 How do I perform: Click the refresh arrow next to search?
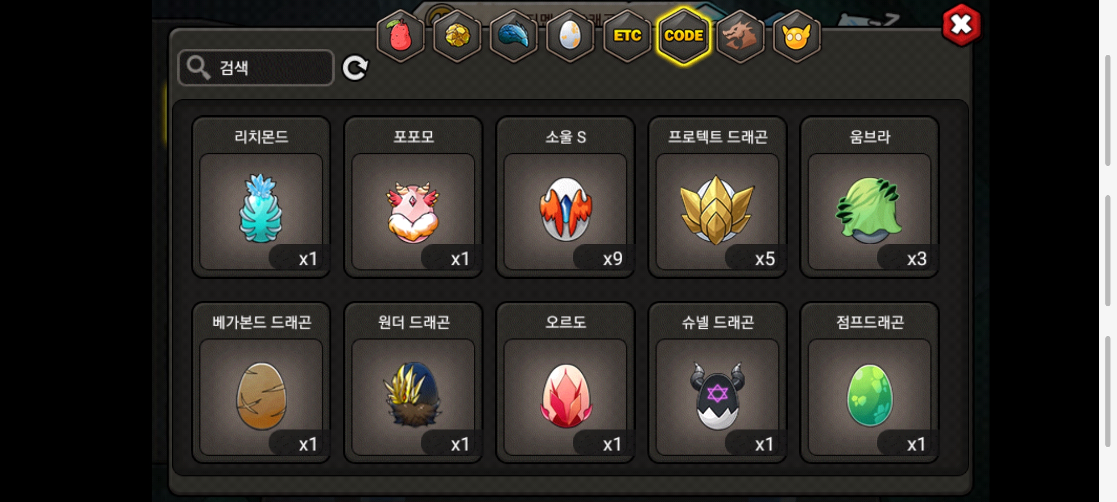(x=355, y=68)
